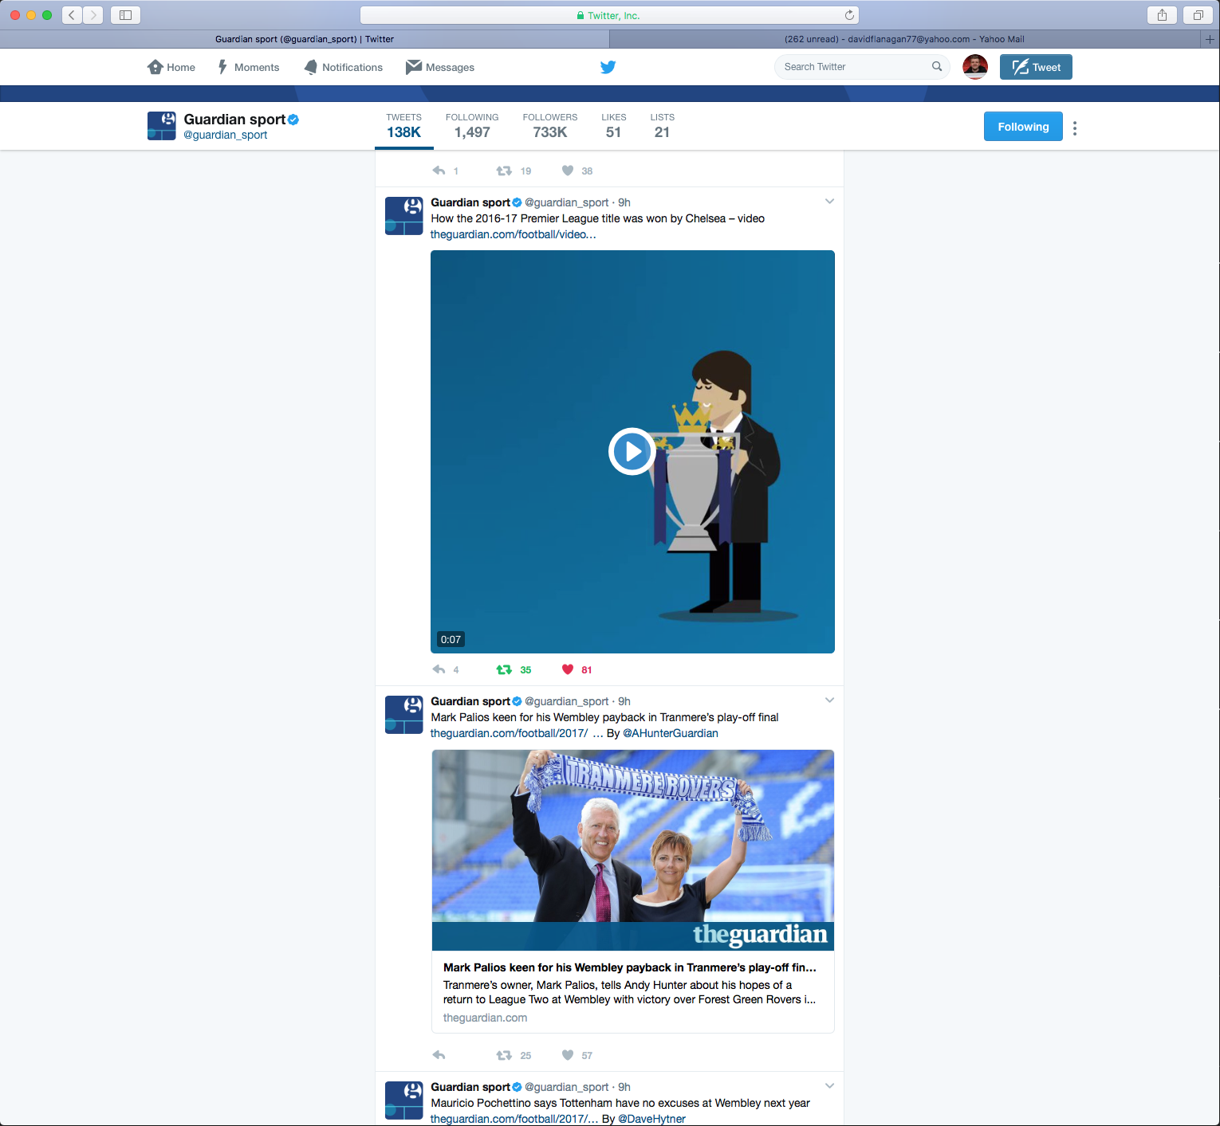This screenshot has height=1126, width=1220.
Task: Open theguardian.com/football/2017 link in Pochettino tweet
Action: pos(514,1119)
